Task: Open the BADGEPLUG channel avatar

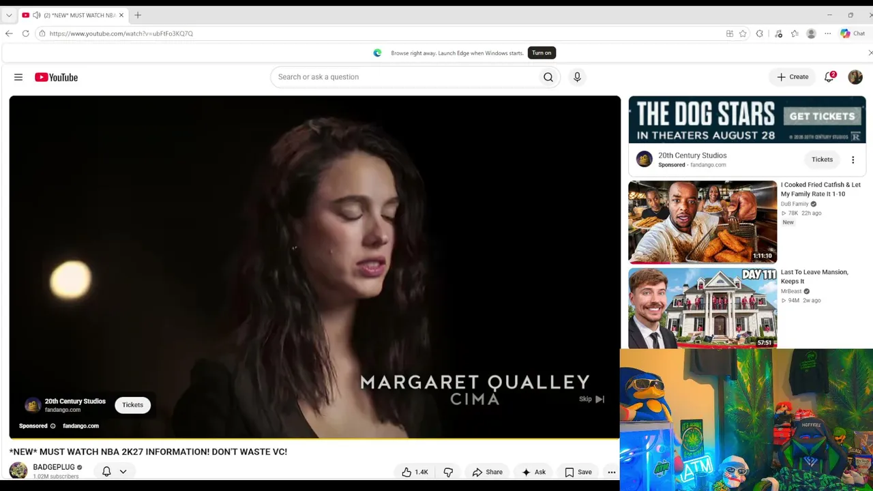Action: (x=18, y=471)
